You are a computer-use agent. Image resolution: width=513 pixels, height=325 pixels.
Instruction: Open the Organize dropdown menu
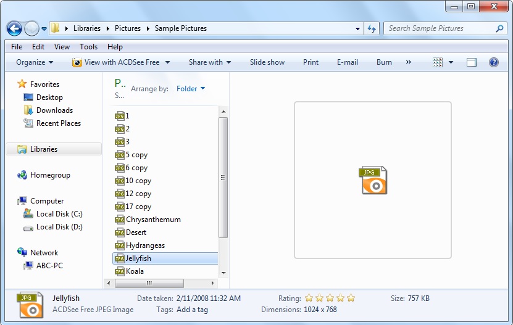(x=35, y=62)
